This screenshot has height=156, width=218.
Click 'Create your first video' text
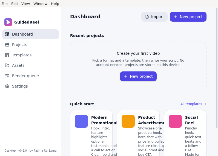pos(138,53)
